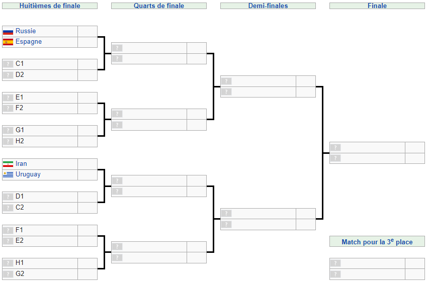Open the Russie team link
The image size is (427, 282).
[x=26, y=31]
